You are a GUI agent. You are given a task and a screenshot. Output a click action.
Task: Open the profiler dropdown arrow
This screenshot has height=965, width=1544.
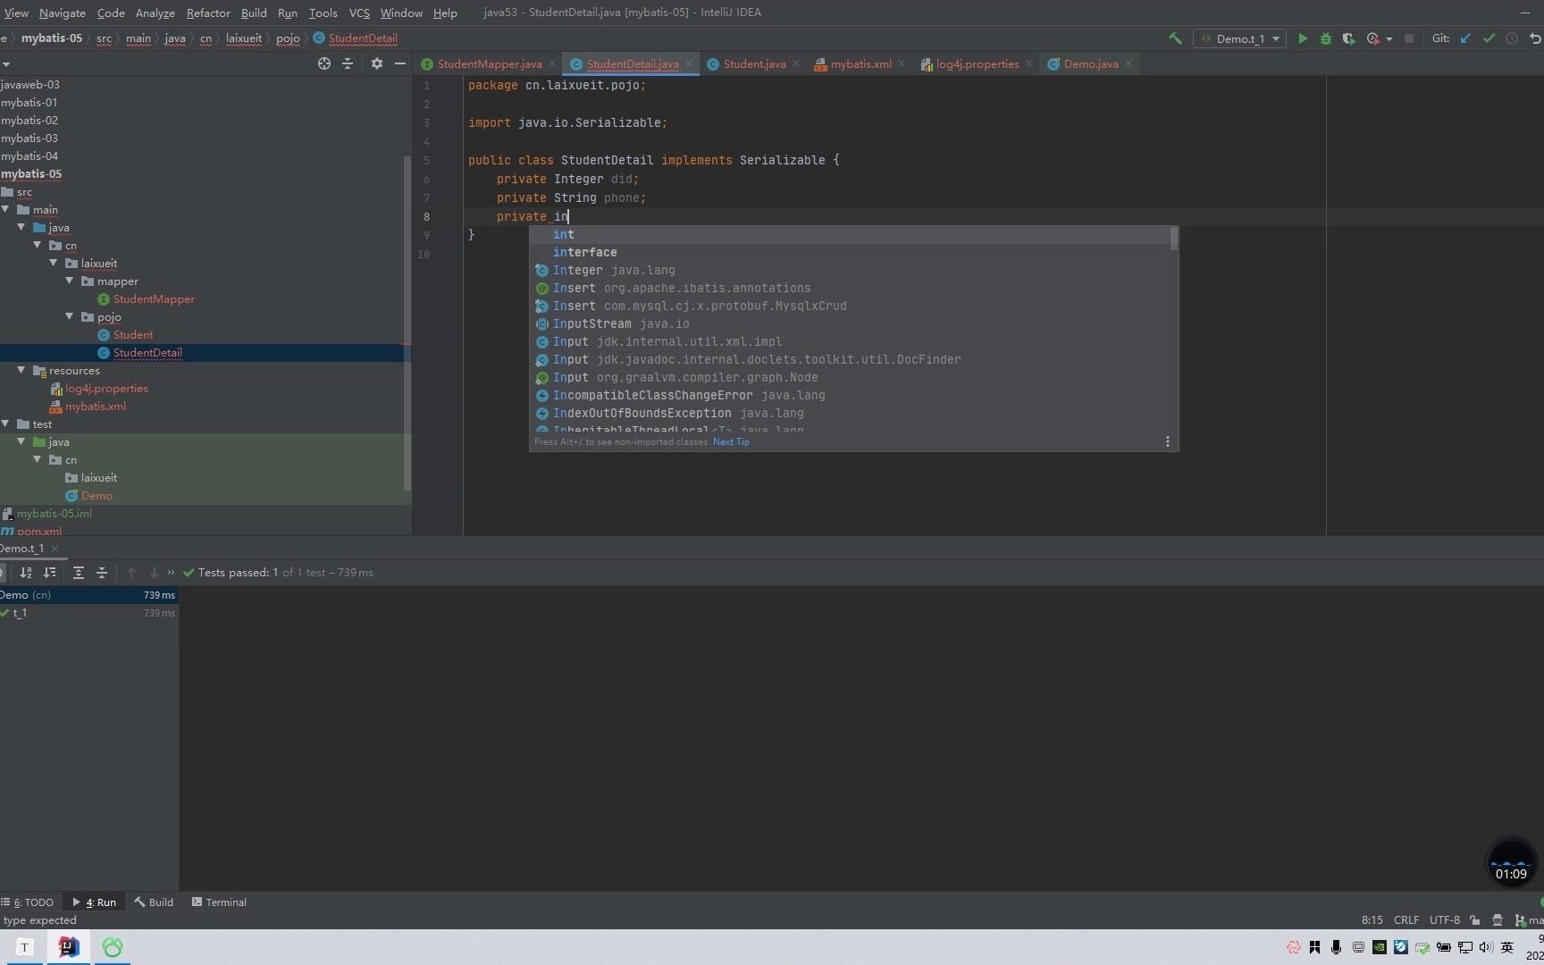(1389, 38)
